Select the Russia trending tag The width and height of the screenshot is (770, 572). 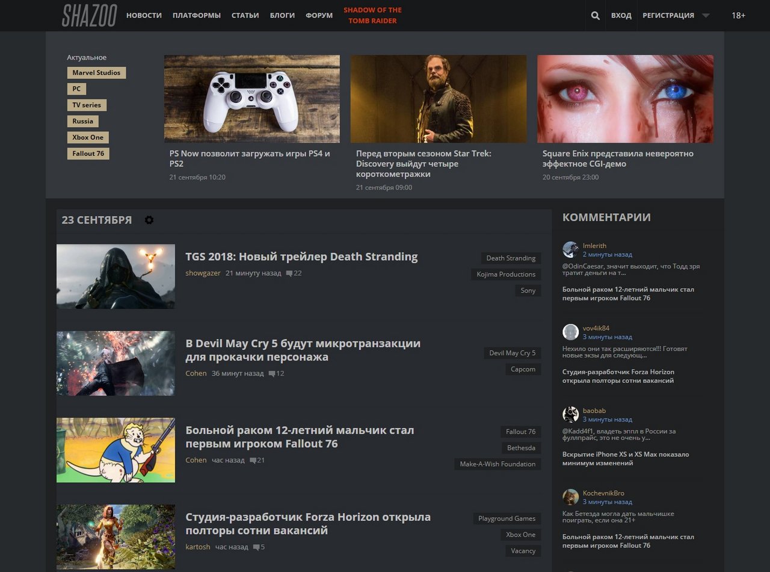click(83, 122)
